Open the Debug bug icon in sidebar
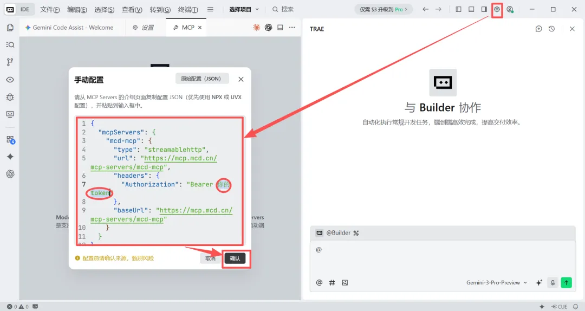This screenshot has width=585, height=311. (x=10, y=97)
